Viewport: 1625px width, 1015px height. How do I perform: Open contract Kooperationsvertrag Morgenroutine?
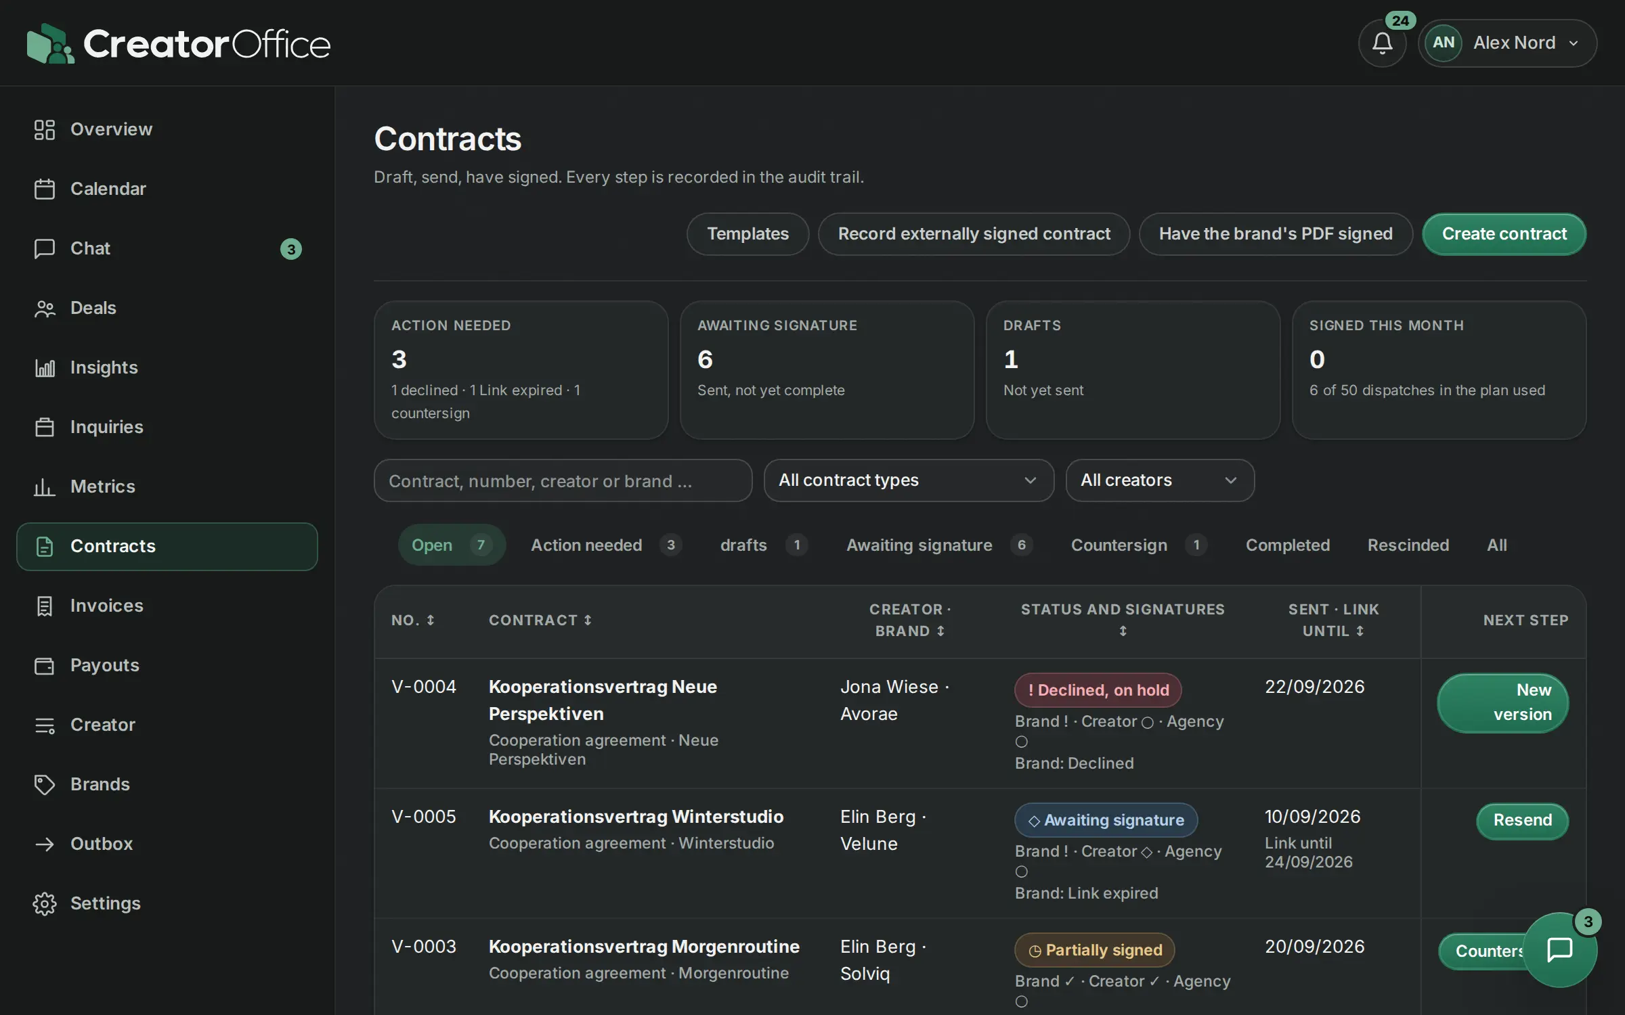coord(644,947)
